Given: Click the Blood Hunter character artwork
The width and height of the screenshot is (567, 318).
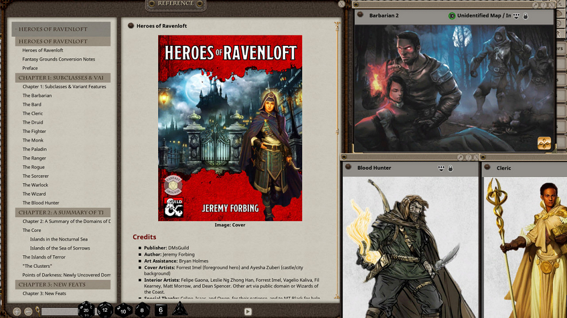Looking at the screenshot, I should 411,247.
